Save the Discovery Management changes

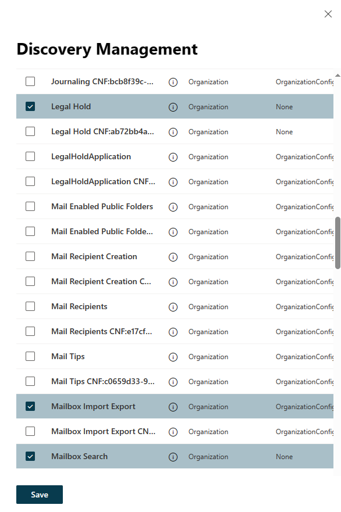(40, 495)
